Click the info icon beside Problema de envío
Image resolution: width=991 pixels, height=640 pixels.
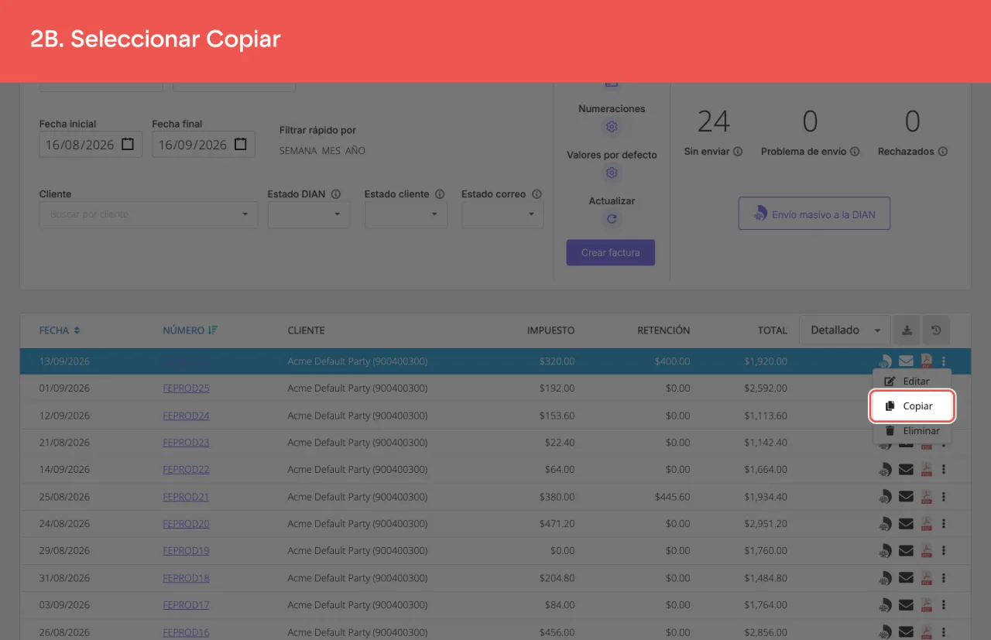(x=855, y=152)
